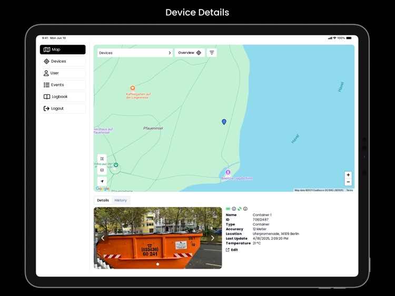Click the Last Update value '4/18/2025, 2:09:20 PM'

point(271,238)
